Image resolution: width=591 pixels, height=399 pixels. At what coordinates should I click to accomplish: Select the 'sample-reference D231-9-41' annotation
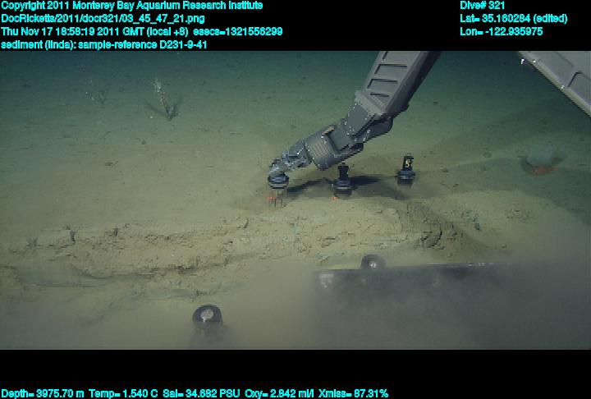(143, 45)
